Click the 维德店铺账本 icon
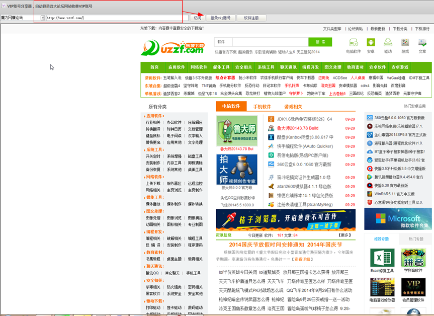This screenshot has height=316, width=434. (271, 196)
